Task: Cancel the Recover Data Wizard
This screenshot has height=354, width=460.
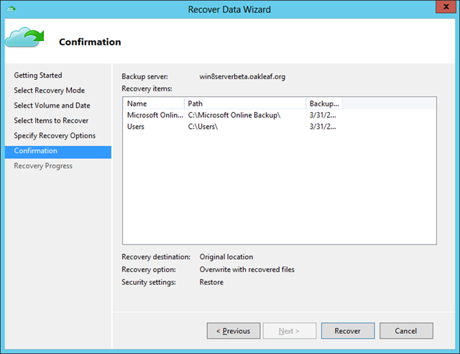Action: [406, 331]
